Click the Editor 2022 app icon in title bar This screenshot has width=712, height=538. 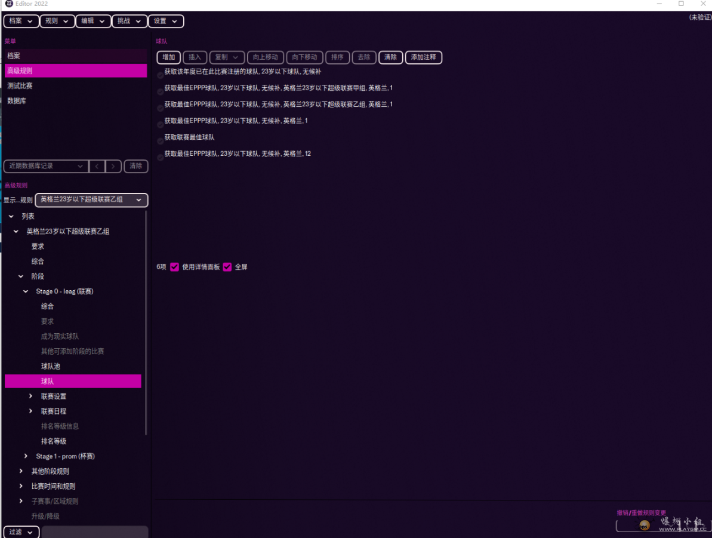8,4
